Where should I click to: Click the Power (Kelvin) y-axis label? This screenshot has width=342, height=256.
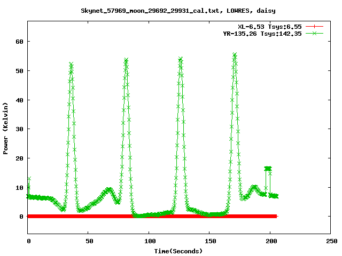[5, 129]
